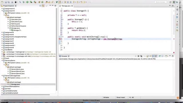Screen dimensions: 183x103
Task: Switch to the Debug perspective icon
Action: pyautogui.click(x=177, y=2)
